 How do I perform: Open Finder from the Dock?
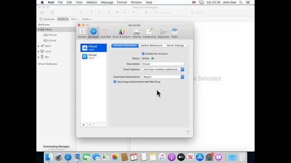coord(49,157)
